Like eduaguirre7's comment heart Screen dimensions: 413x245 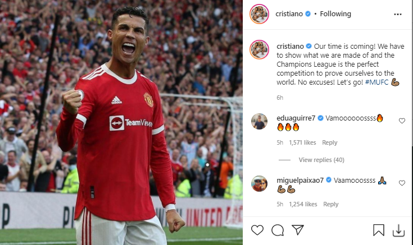click(402, 121)
